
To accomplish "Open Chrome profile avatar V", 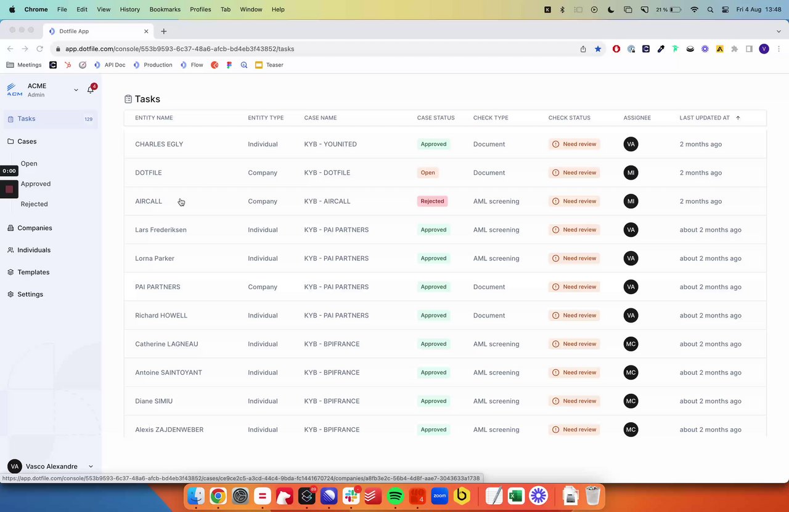I will (764, 49).
